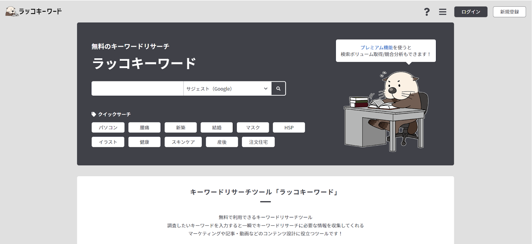This screenshot has width=532, height=244.
Task: Open the サジェスト（Google） dropdown
Action: click(x=227, y=88)
